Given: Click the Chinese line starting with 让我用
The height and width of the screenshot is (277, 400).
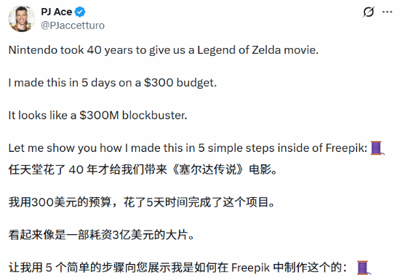Looking at the screenshot, I should click(177, 268).
